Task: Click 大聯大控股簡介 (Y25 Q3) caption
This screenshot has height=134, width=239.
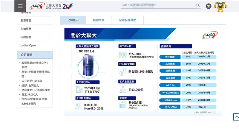Action: pyautogui.click(x=205, y=113)
